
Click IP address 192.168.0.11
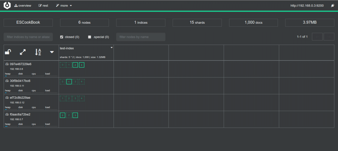pyautogui.click(x=17, y=86)
